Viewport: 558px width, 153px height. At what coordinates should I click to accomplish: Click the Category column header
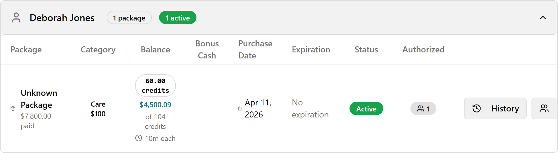point(98,49)
